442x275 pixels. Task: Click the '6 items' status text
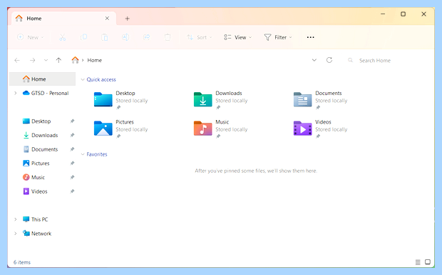pos(22,262)
